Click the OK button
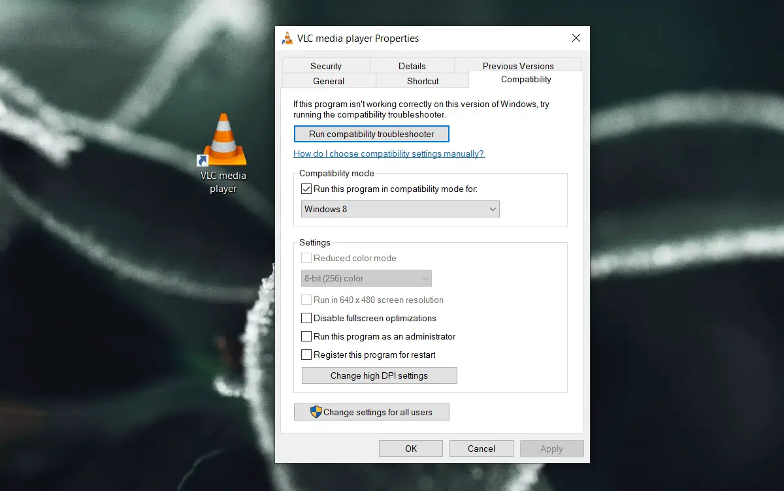Viewport: 784px width, 491px height. [411, 449]
